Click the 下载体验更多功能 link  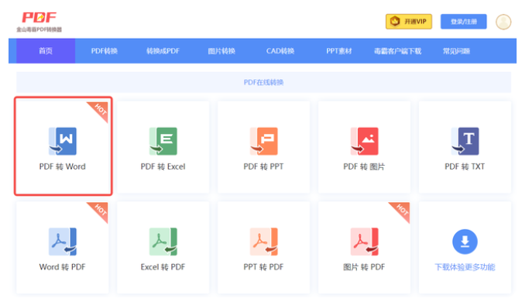pyautogui.click(x=465, y=267)
